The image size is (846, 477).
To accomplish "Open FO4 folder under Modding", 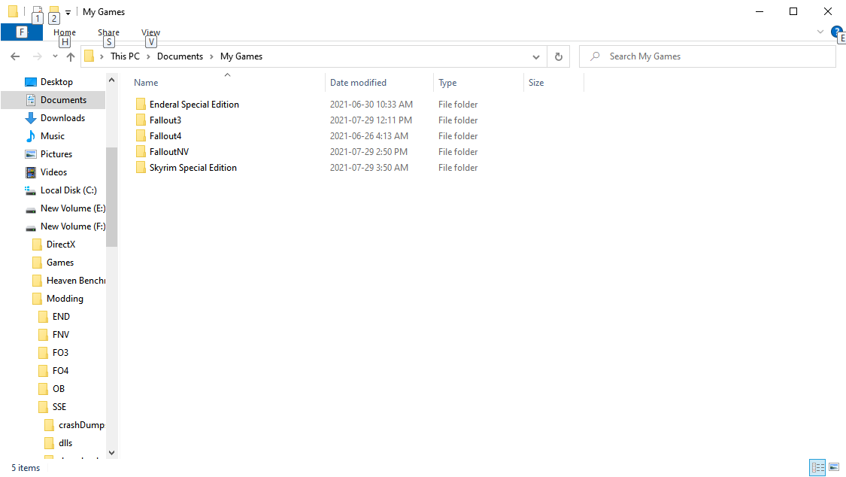I will [x=60, y=371].
